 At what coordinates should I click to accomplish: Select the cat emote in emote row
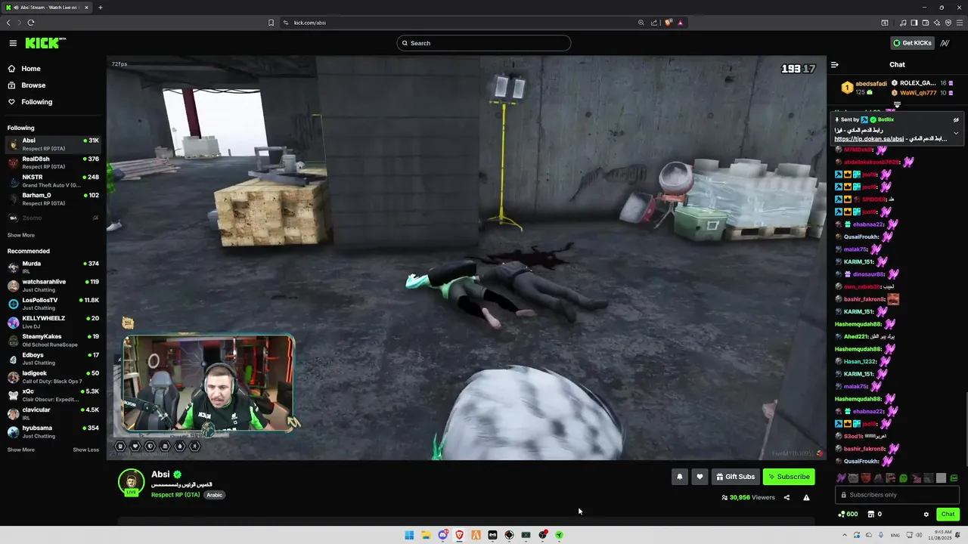pos(853,478)
